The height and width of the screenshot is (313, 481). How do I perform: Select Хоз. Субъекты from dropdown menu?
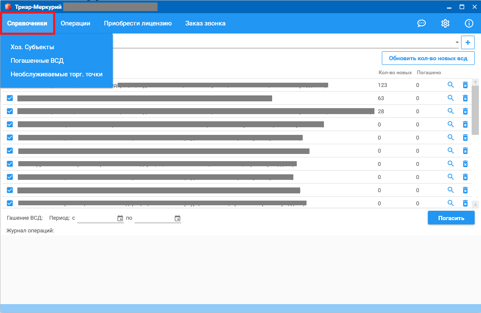(32, 47)
